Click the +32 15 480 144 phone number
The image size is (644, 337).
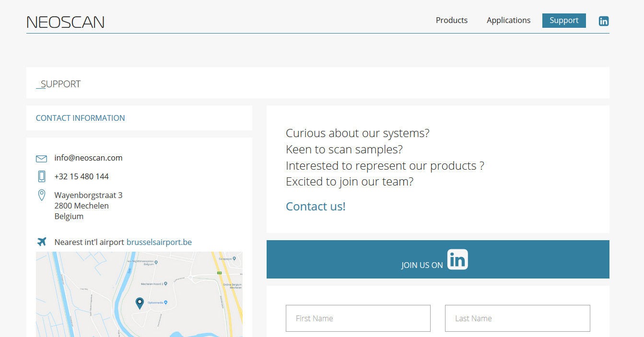(82, 176)
